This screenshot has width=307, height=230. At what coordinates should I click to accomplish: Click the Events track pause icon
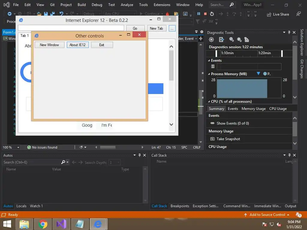pyautogui.click(x=213, y=66)
